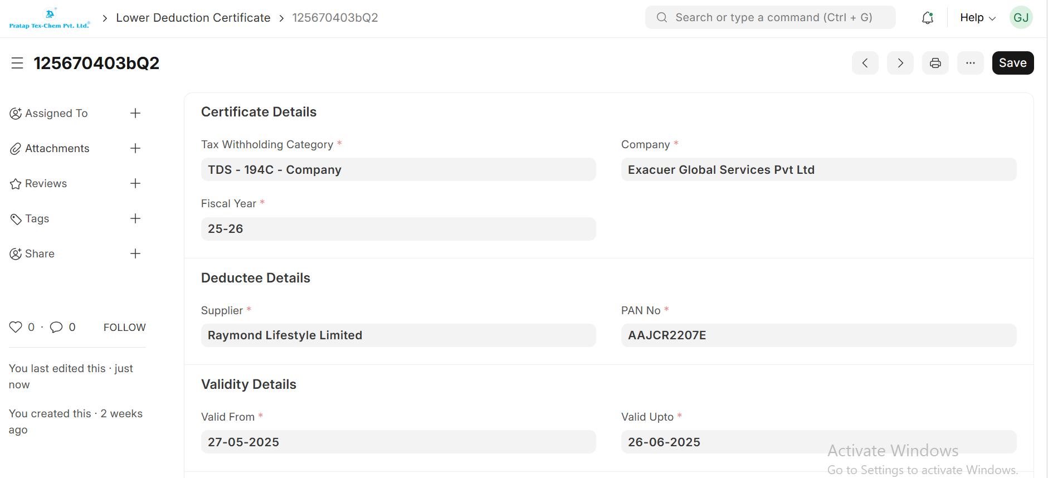The height and width of the screenshot is (478, 1048).
Task: Open comments speech bubble icon
Action: [56, 327]
